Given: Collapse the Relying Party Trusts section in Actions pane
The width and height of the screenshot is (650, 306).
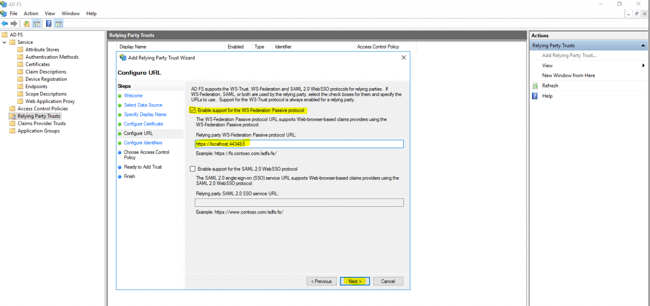Looking at the screenshot, I should [643, 45].
